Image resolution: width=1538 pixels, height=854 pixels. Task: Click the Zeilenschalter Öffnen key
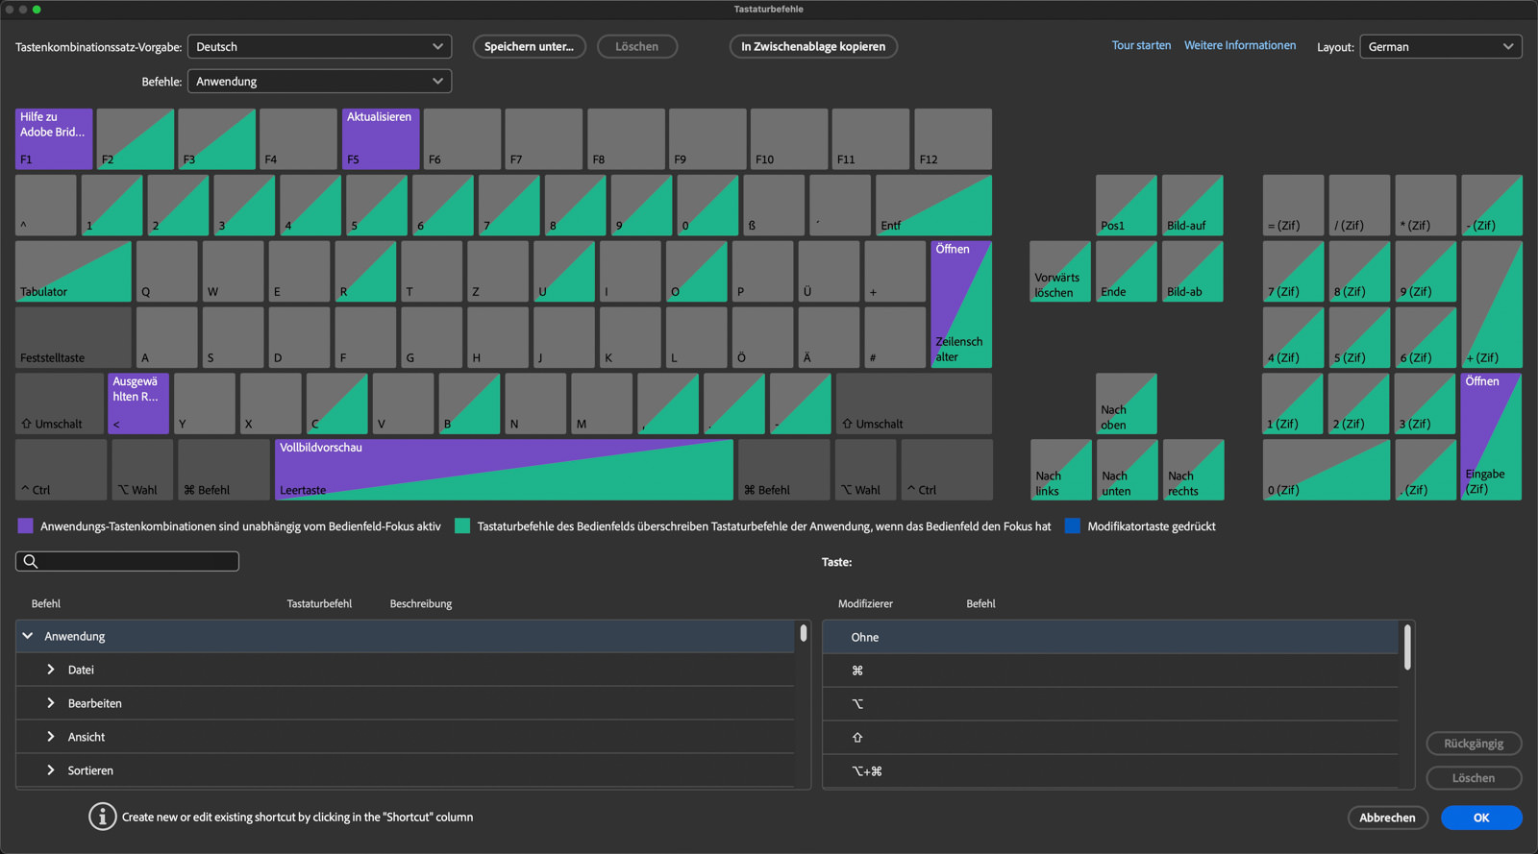point(960,304)
